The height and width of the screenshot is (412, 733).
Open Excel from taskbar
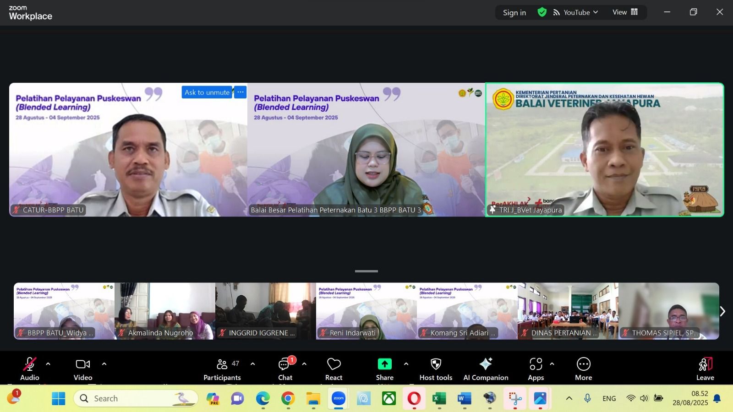[x=439, y=398]
